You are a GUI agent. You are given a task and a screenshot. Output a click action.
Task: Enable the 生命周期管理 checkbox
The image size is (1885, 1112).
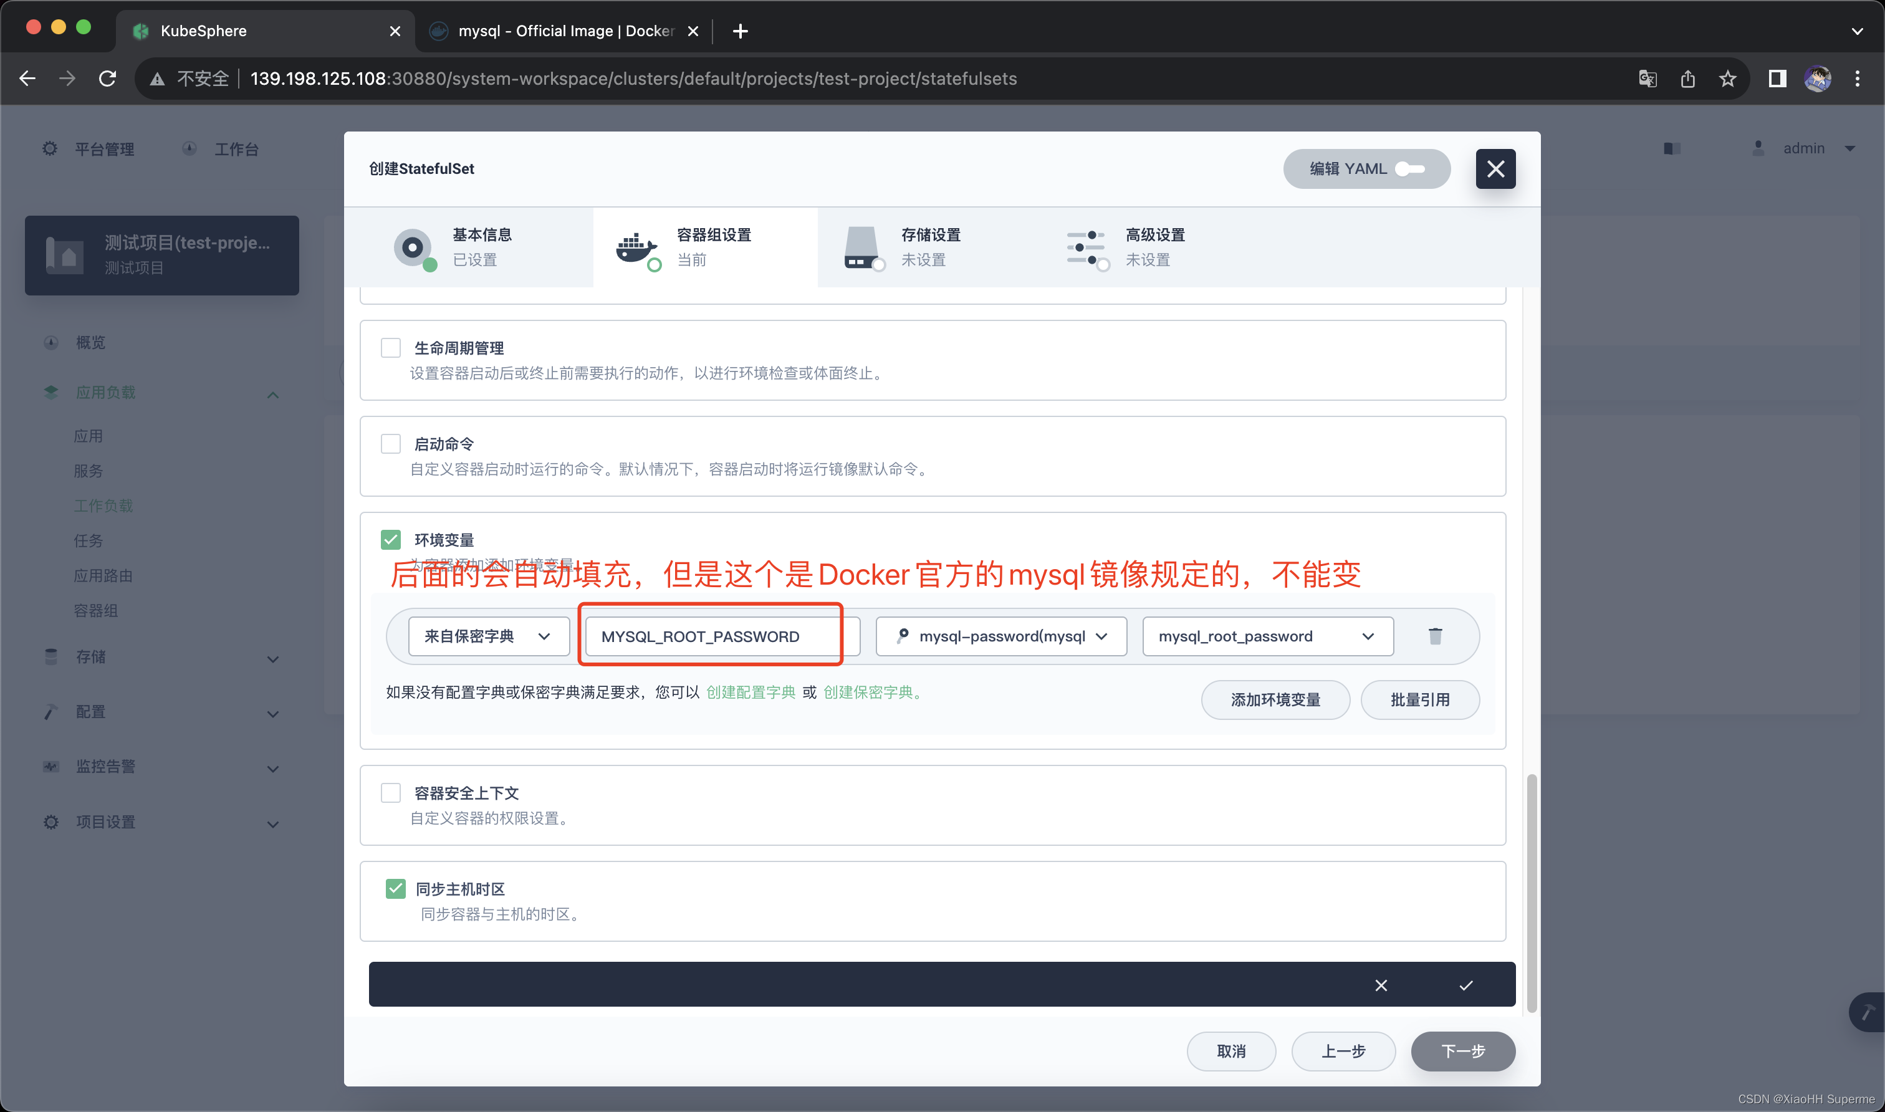(x=390, y=348)
